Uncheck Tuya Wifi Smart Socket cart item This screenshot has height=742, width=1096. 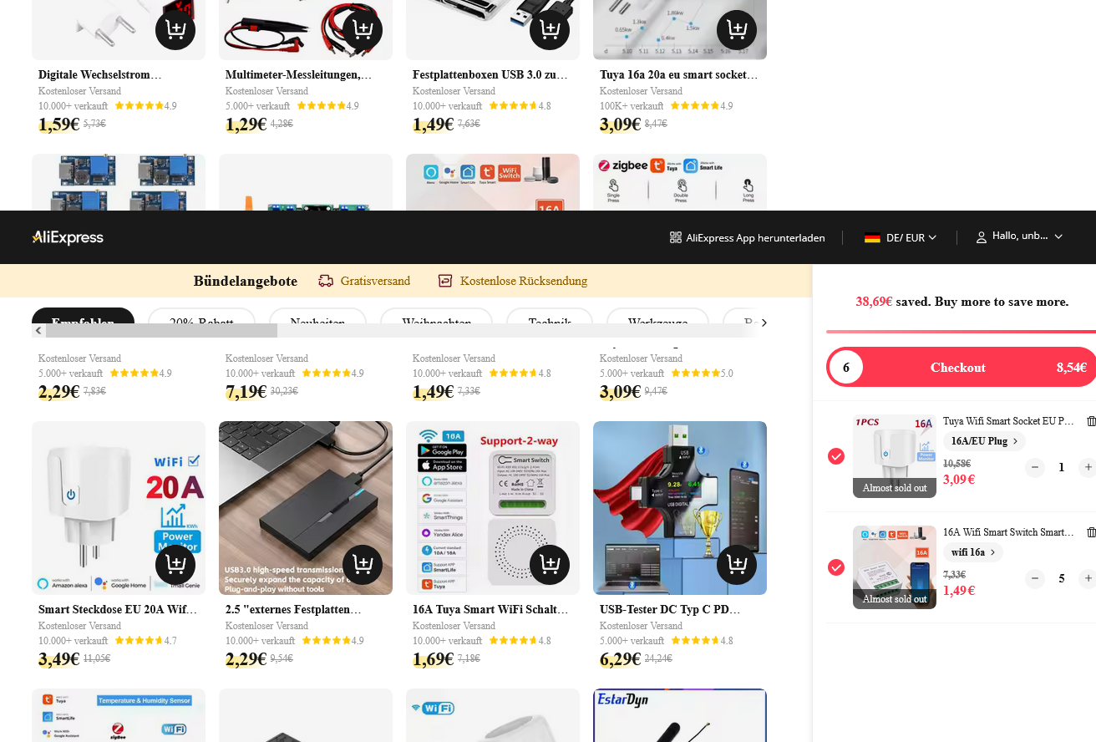836,456
